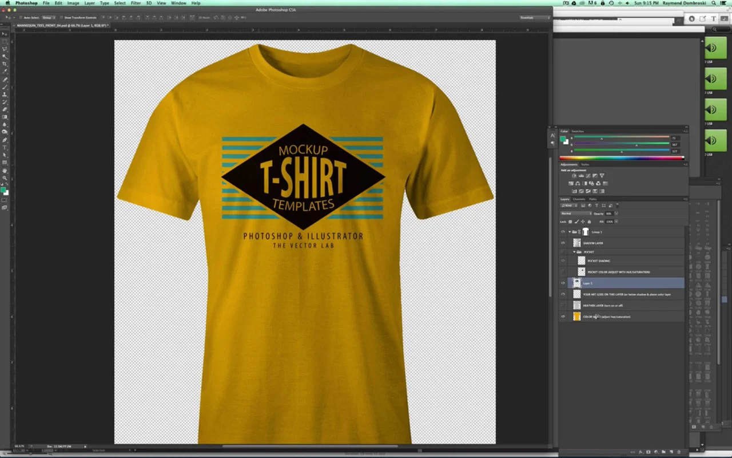The image size is (732, 458).
Task: Select the Move tool in the toolbox
Action: (x=5, y=34)
